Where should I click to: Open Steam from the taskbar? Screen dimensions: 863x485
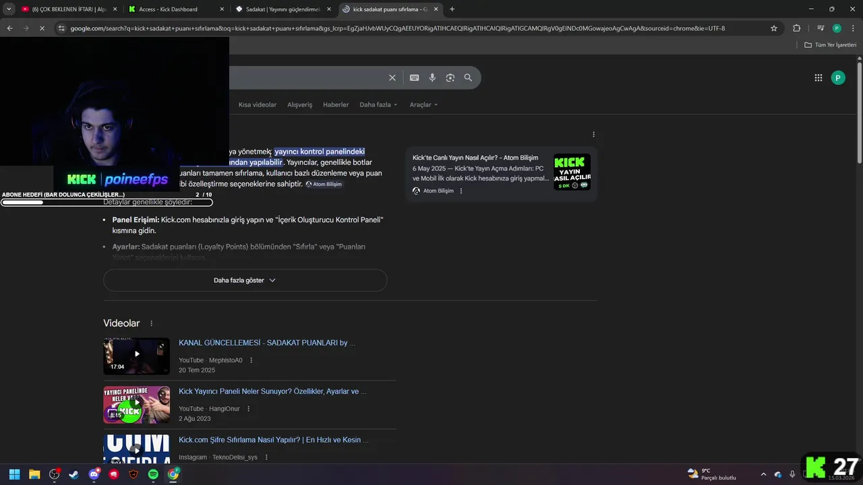(x=73, y=474)
